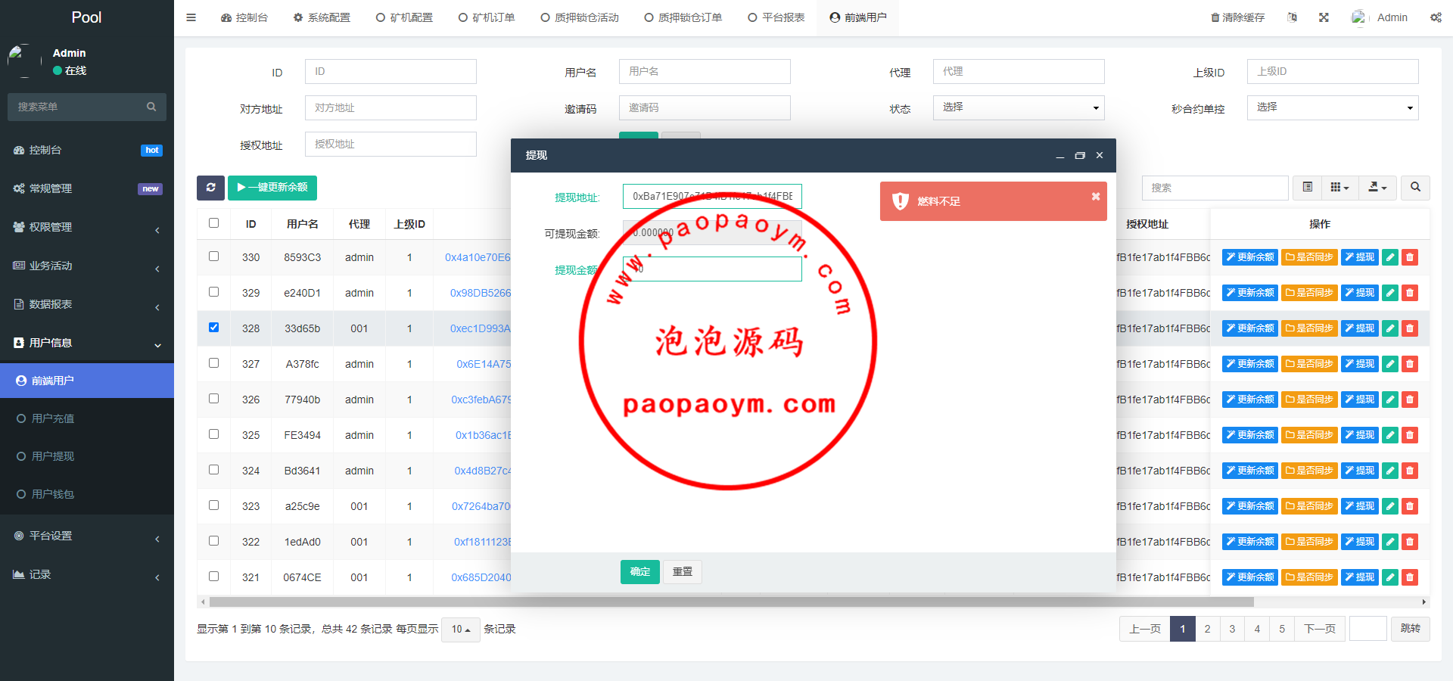Click delete trash icon in row 327
This screenshot has width=1453, height=681.
(x=1409, y=364)
